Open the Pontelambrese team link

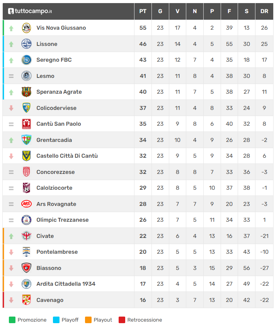pos(57,252)
